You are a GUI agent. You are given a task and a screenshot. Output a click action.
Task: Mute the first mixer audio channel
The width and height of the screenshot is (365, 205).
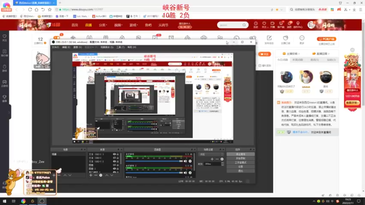[x=185, y=161]
